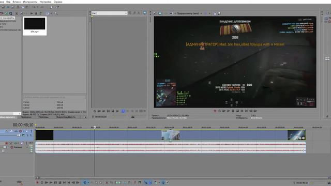The height and width of the screenshot is (186, 331).
Task: Search project media with magnifier icon
Action: (56, 13)
